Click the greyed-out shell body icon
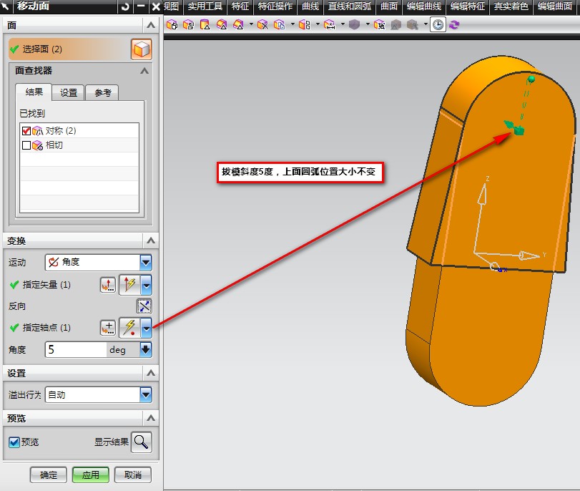Viewport: 580px width, 491px height. (354, 25)
